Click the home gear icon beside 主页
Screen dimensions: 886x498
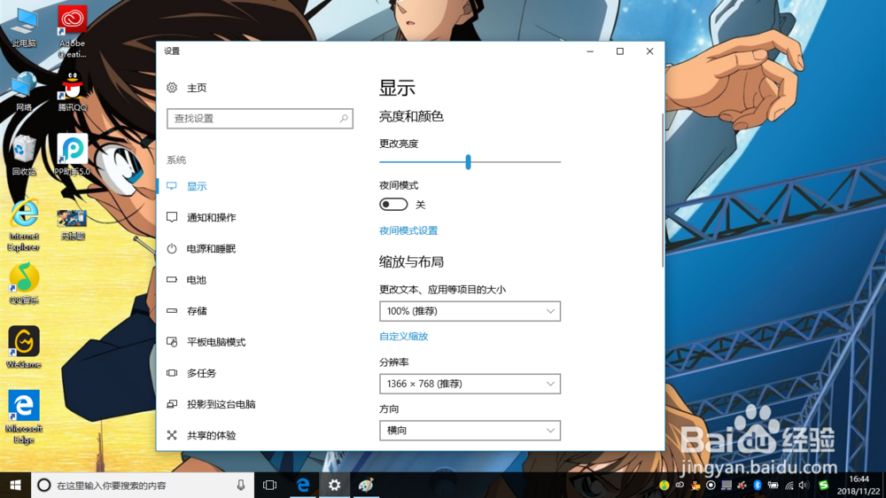(x=172, y=88)
